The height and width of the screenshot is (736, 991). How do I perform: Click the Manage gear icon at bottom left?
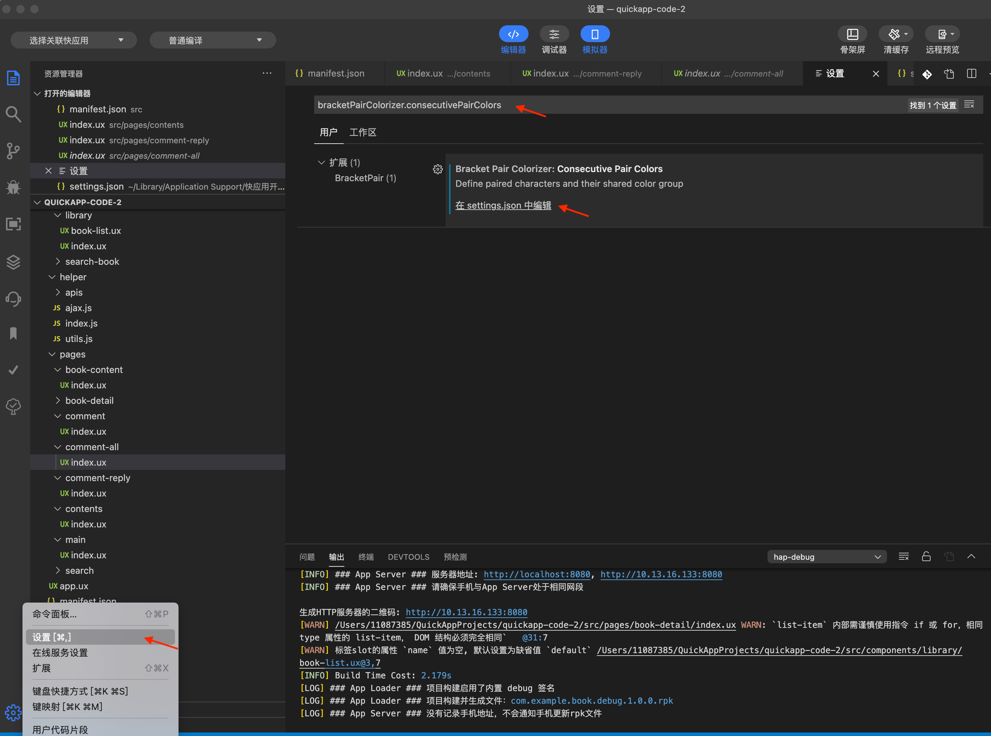[13, 713]
